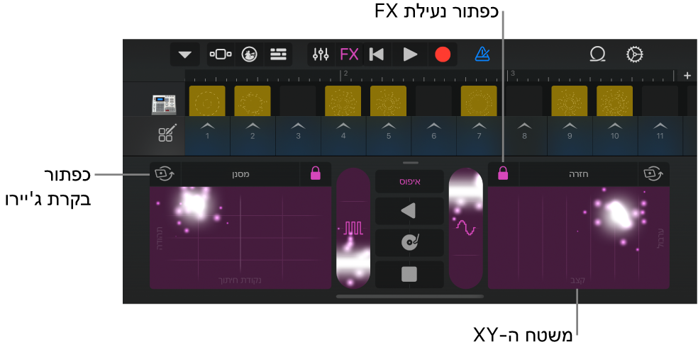698x354 pixels.
Task: Open the Loop Browser button
Action: pyautogui.click(x=598, y=55)
